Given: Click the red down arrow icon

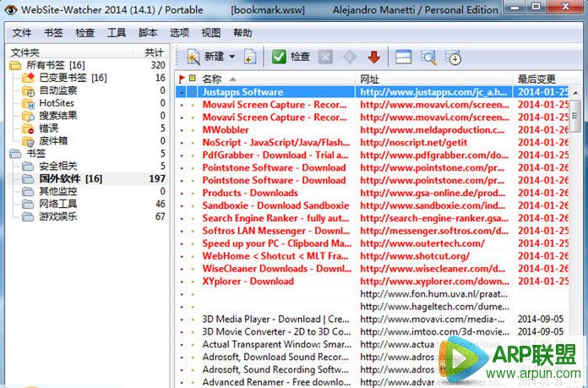Looking at the screenshot, I should [x=373, y=57].
